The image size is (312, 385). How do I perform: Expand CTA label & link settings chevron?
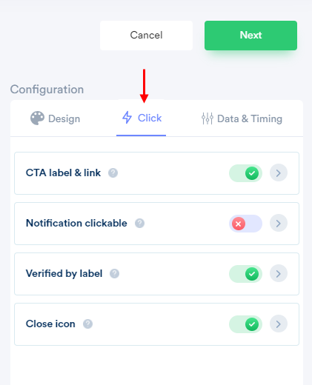279,173
